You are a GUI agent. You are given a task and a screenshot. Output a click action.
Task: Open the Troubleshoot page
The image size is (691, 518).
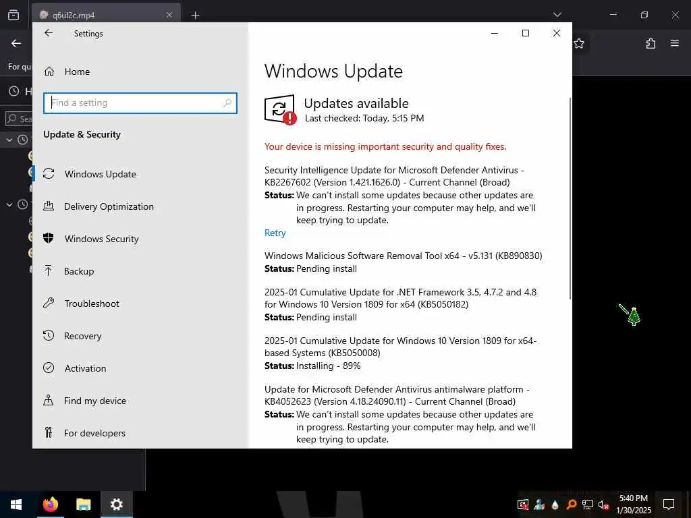point(82,304)
